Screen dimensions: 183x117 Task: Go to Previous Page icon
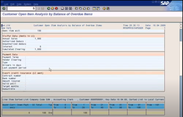[80, 8]
